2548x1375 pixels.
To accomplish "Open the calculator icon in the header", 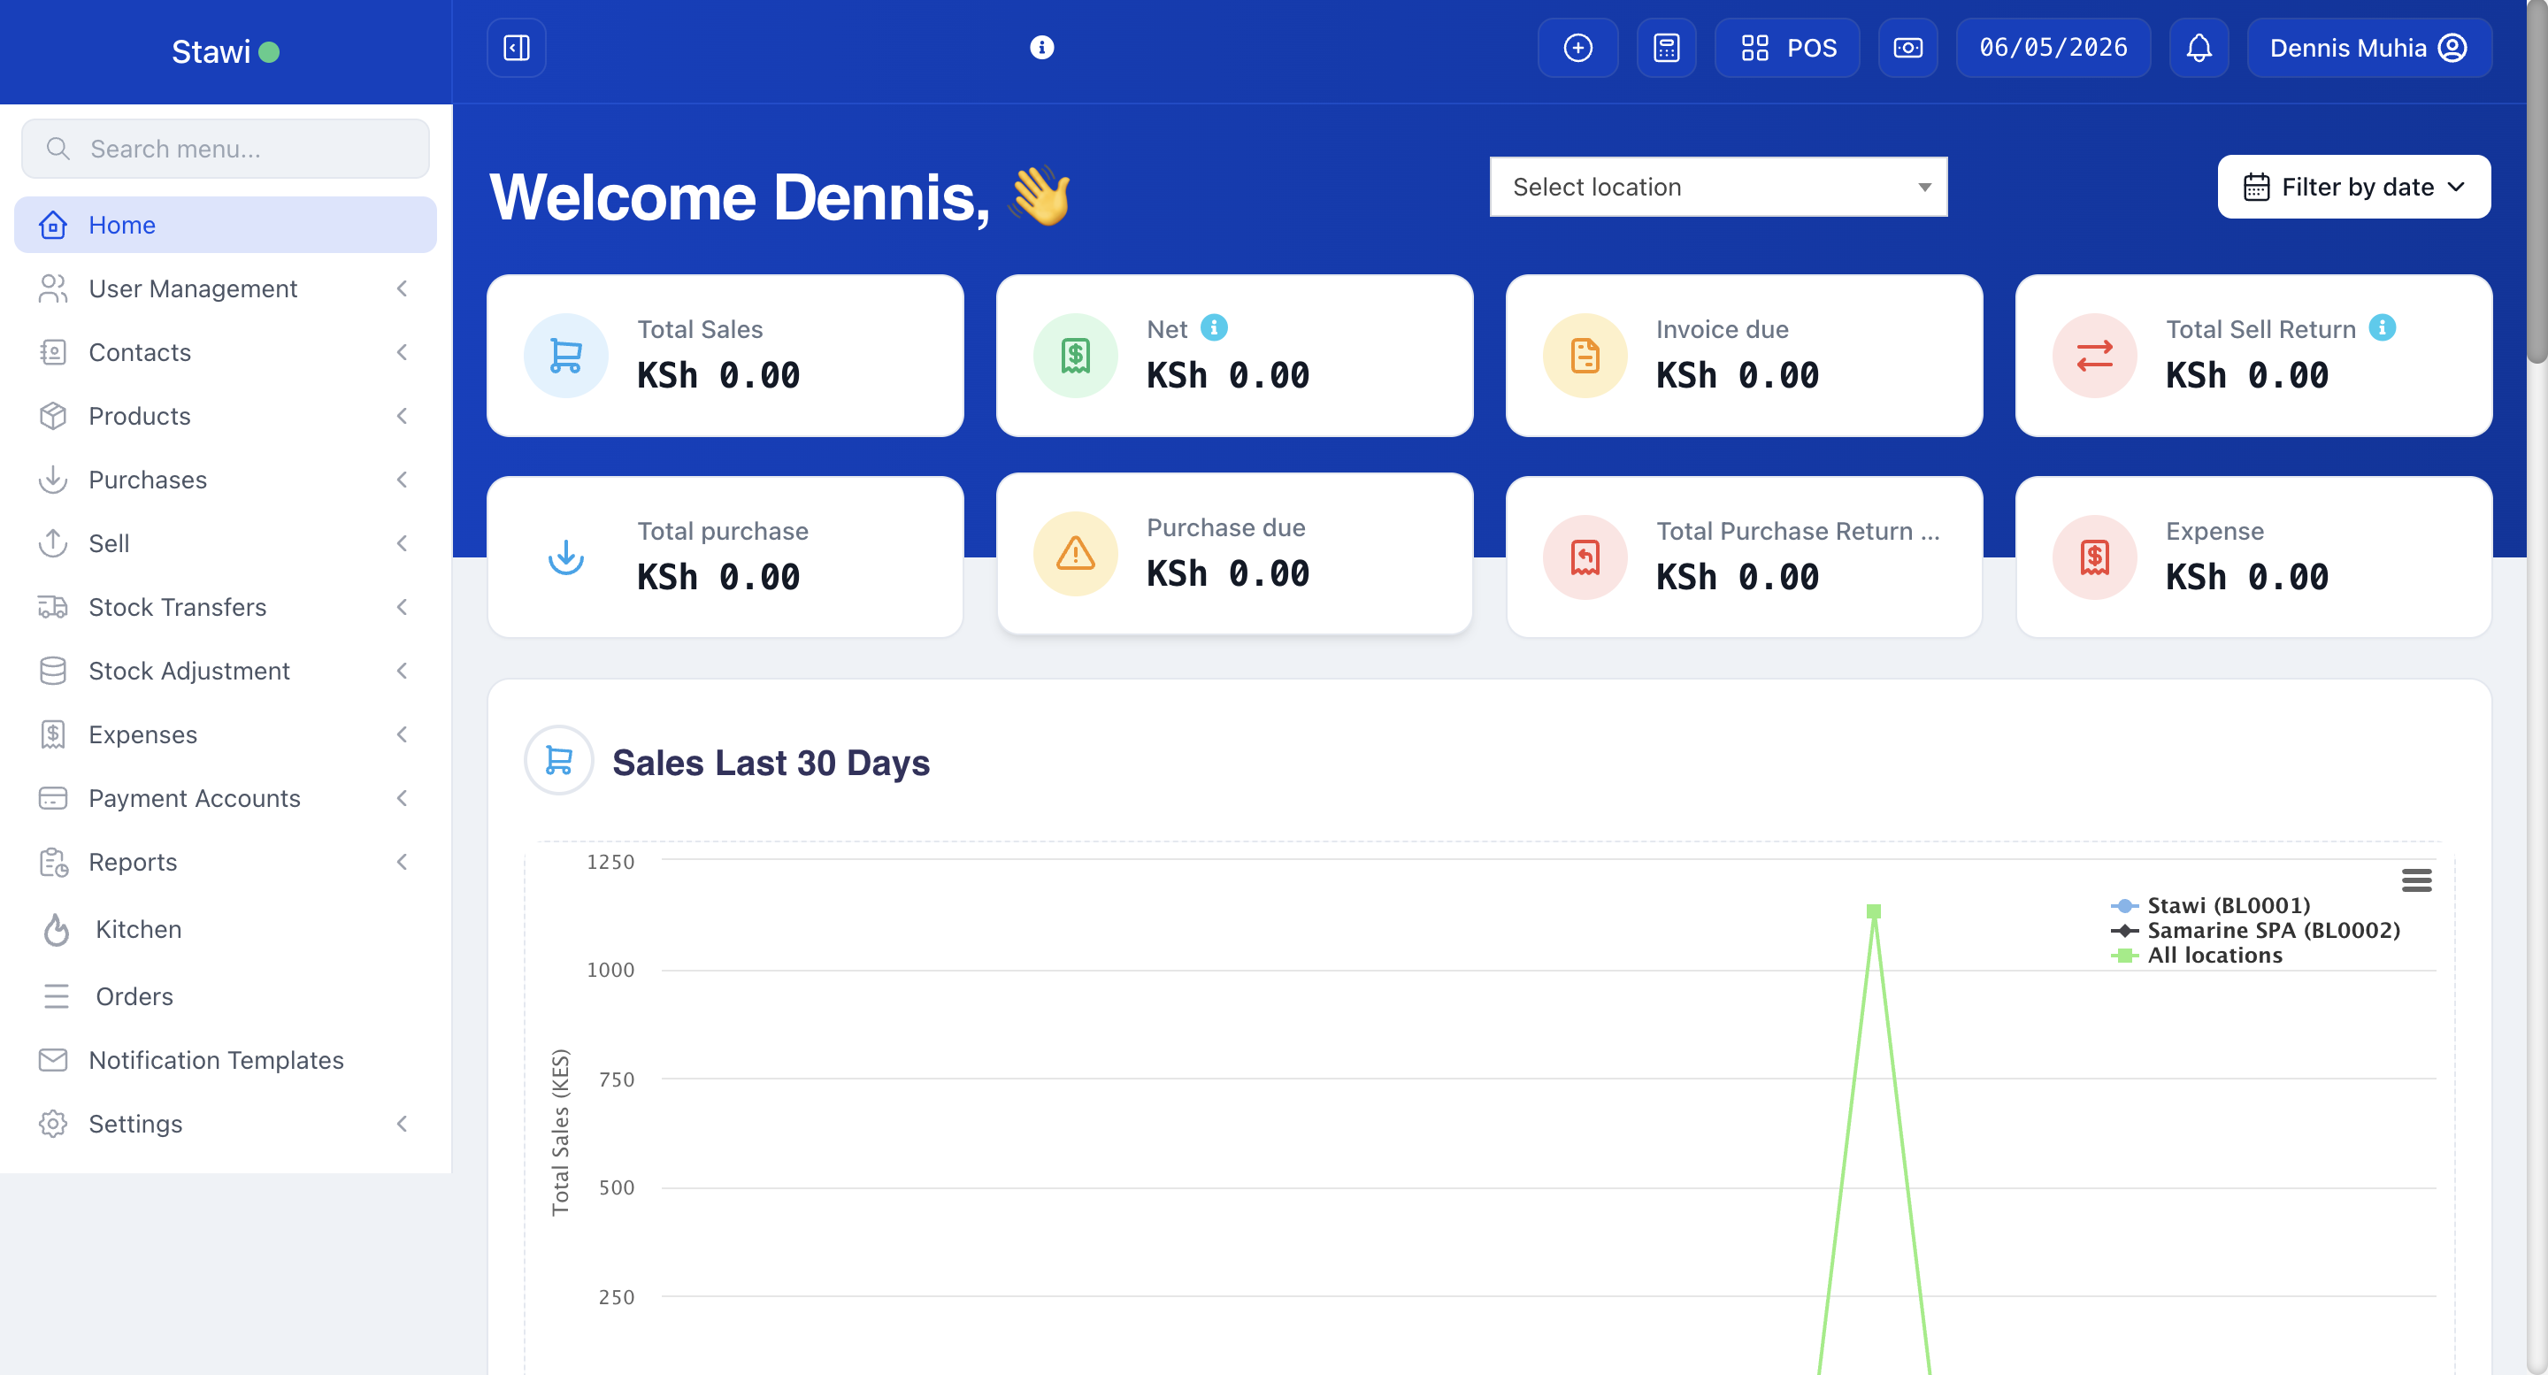I will (1667, 48).
